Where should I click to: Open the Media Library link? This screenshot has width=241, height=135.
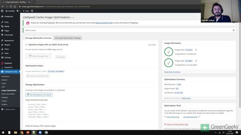(186, 98)
